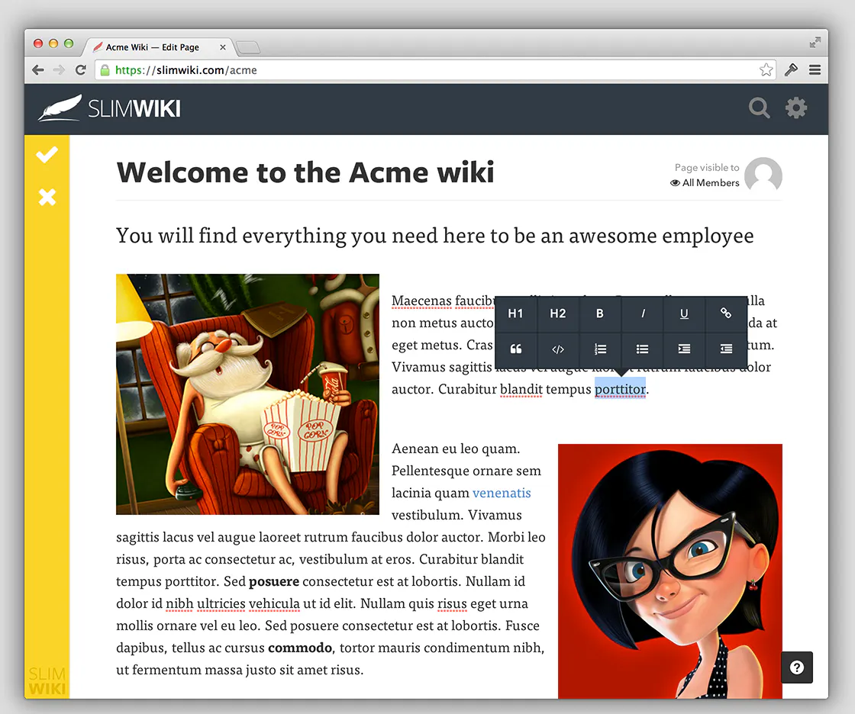Screen dimensions: 855x714
Task: Select the woman with glasses image
Action: click(670, 571)
